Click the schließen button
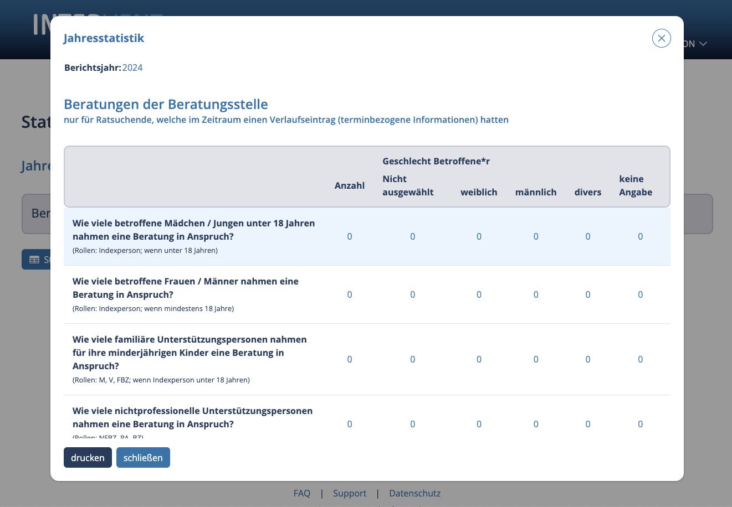The height and width of the screenshot is (507, 732). click(143, 458)
